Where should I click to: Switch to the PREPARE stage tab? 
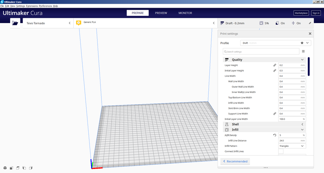click(138, 13)
